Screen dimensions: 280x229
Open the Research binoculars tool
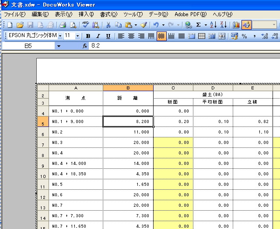click(x=96, y=25)
